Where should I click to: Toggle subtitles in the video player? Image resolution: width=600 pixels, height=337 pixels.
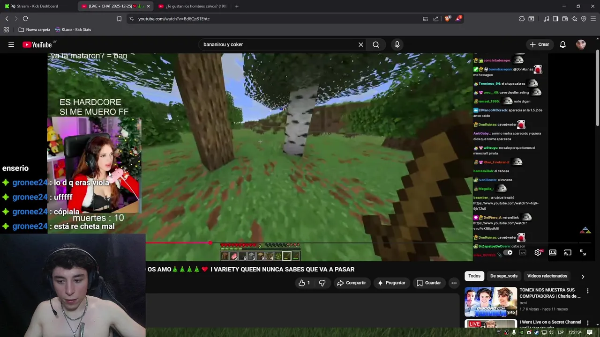click(x=523, y=253)
